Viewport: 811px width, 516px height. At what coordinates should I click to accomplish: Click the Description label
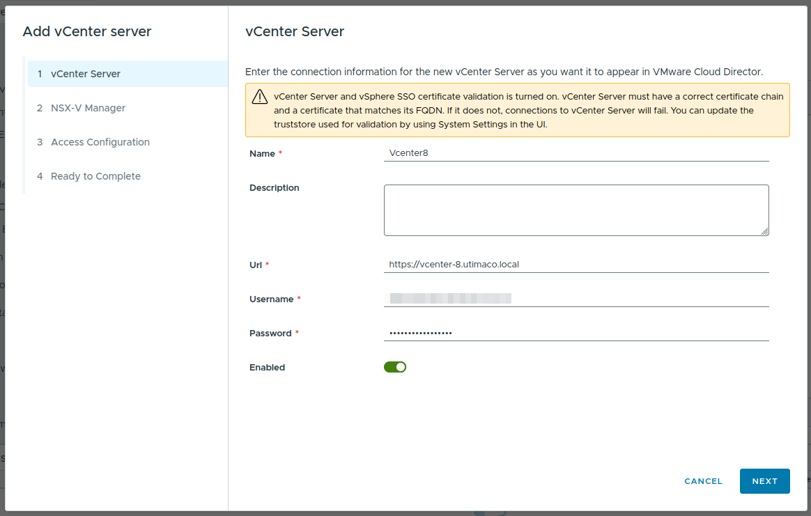point(274,188)
